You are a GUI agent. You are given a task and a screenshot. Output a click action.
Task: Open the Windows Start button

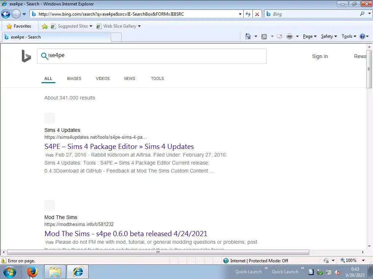(10, 272)
